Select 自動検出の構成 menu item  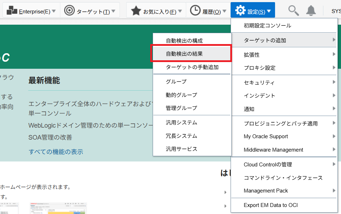point(184,41)
